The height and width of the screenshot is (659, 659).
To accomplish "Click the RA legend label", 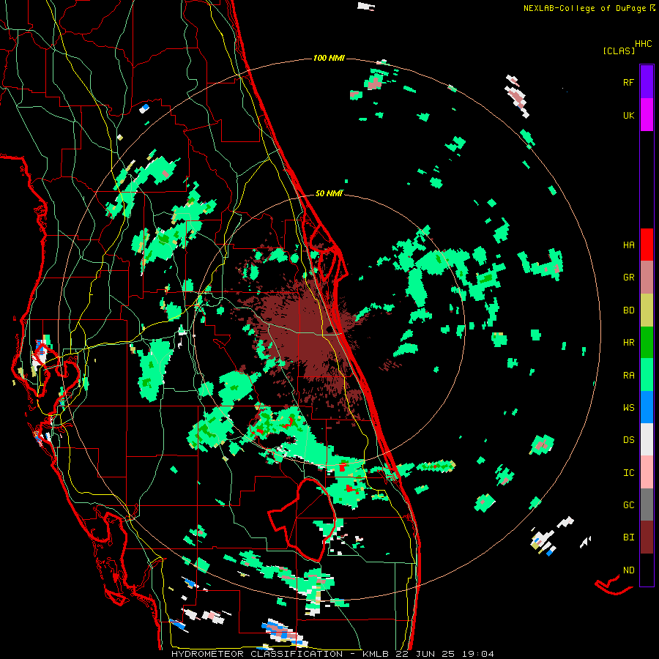I will pos(628,376).
